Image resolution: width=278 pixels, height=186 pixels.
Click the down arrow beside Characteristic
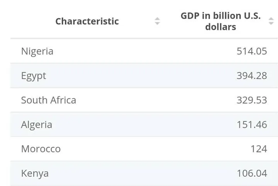tap(157, 24)
